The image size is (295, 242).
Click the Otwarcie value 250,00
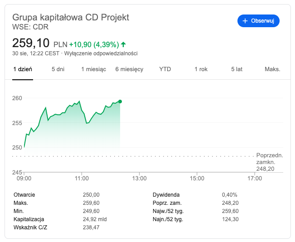(91, 195)
